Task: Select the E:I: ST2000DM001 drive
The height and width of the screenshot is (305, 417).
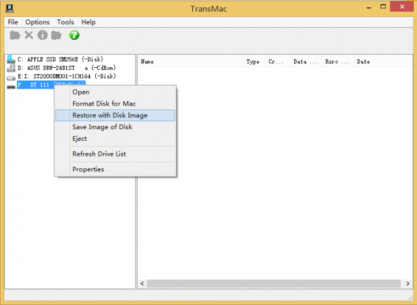Action: (x=66, y=76)
